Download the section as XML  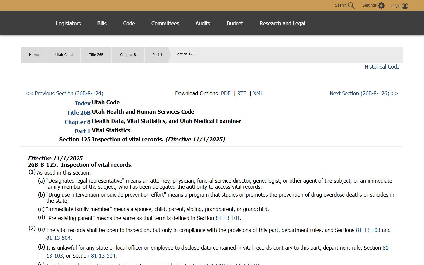click(x=258, y=93)
